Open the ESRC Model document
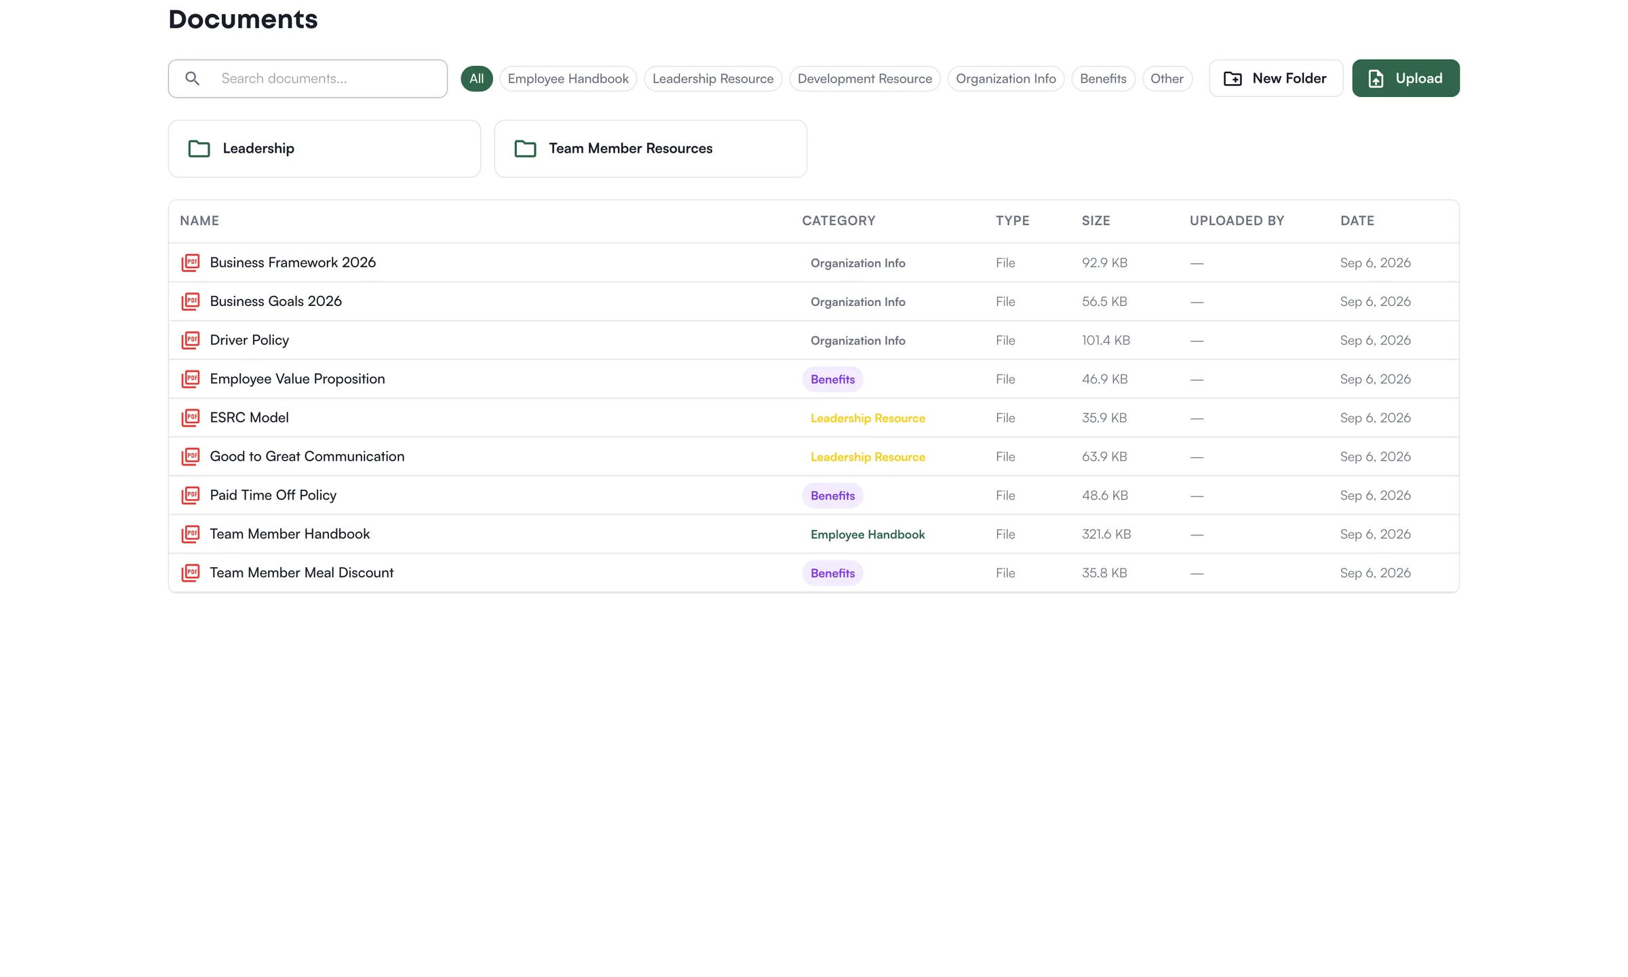Viewport: 1628px width, 977px height. [249, 417]
